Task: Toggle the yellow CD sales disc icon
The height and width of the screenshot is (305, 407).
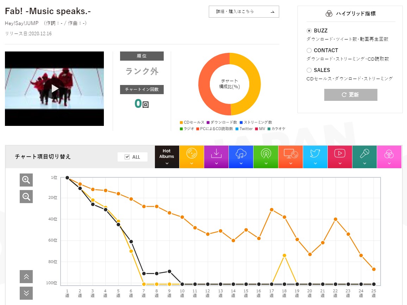Action: point(192,157)
